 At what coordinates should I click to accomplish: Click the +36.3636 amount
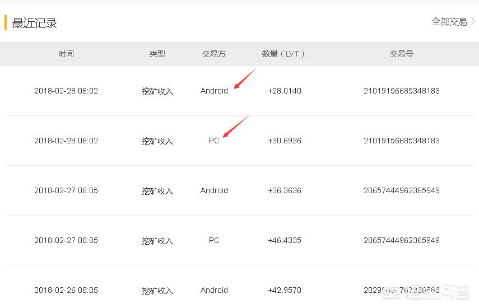click(x=285, y=190)
